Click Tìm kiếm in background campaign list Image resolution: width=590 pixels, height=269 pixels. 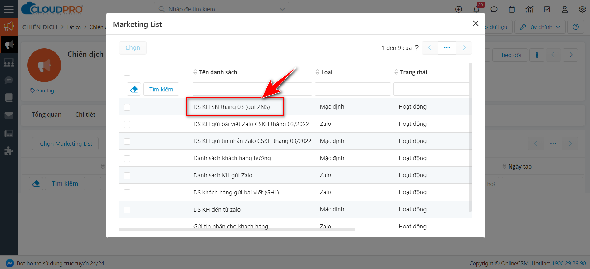pyautogui.click(x=65, y=183)
